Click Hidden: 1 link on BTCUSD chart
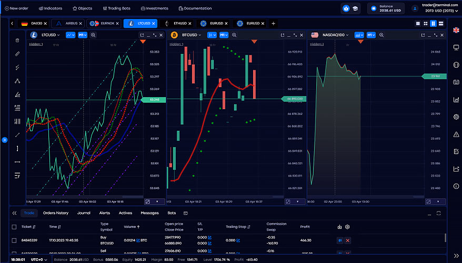This screenshot has width=462, height=263. (x=176, y=44)
